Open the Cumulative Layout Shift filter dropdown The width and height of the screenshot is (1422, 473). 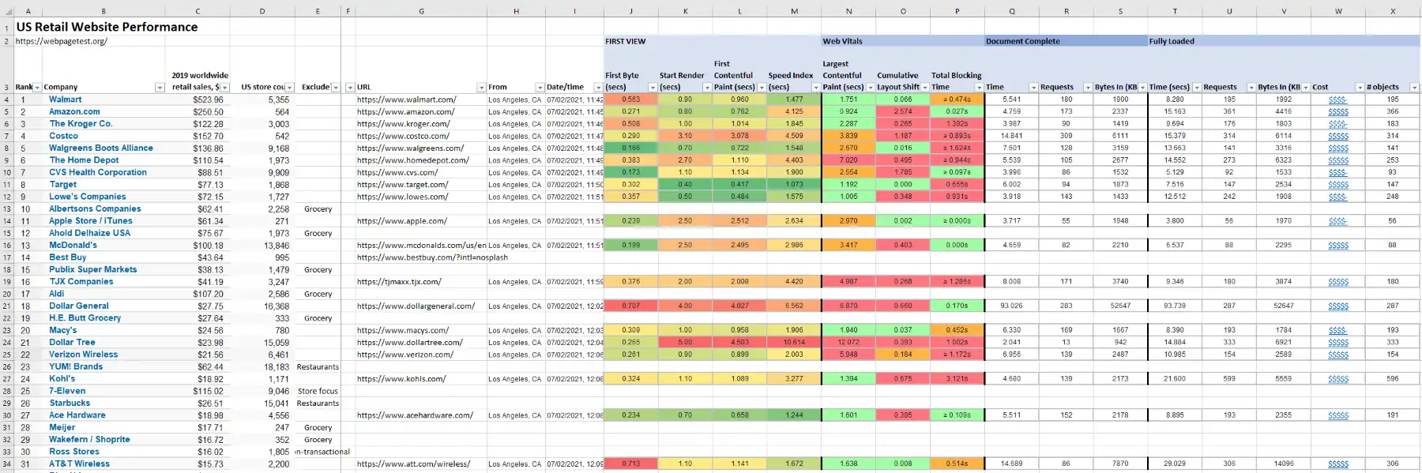pyautogui.click(x=925, y=88)
